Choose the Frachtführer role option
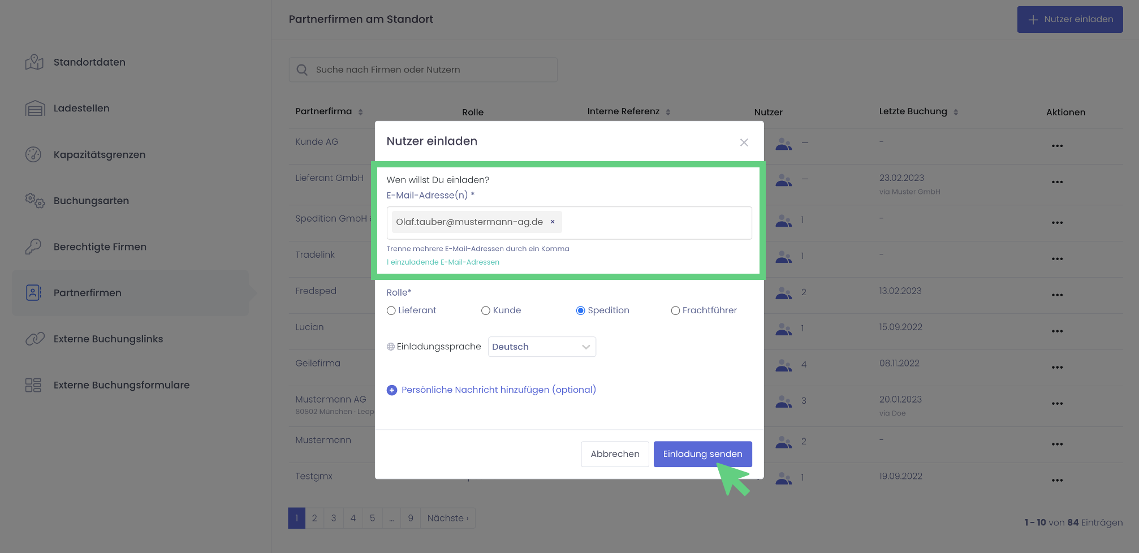The height and width of the screenshot is (553, 1139). (675, 310)
